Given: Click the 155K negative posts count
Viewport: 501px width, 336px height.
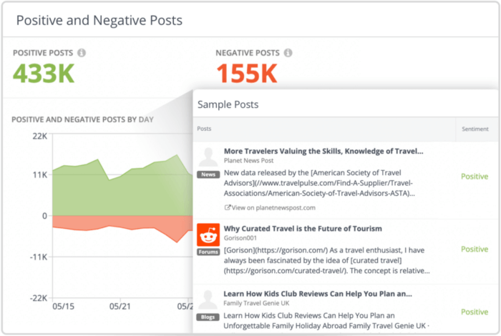Looking at the screenshot, I should point(246,74).
